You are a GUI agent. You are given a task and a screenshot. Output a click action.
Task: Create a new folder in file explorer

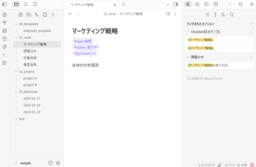(29, 15)
